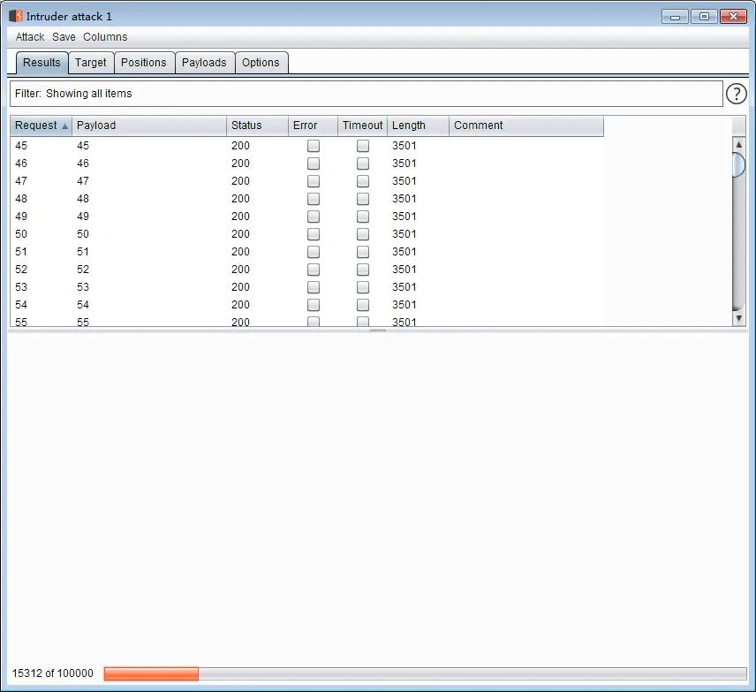Toggle the Error checkbox for request 45
This screenshot has width=756, height=692.
click(x=314, y=146)
